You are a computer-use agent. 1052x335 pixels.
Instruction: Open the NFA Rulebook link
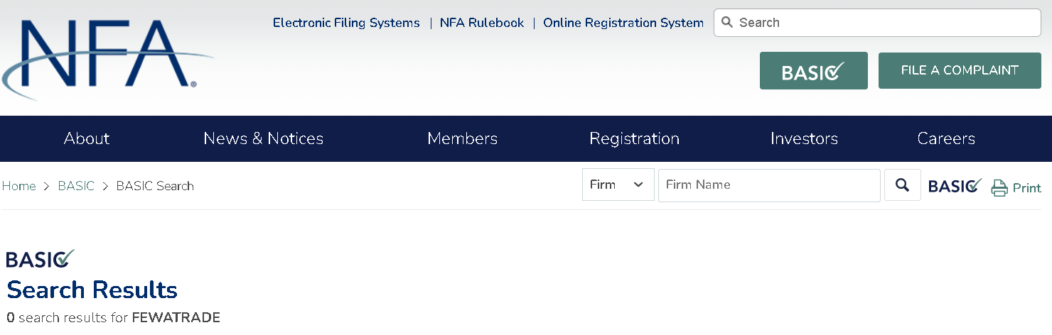[x=481, y=23]
